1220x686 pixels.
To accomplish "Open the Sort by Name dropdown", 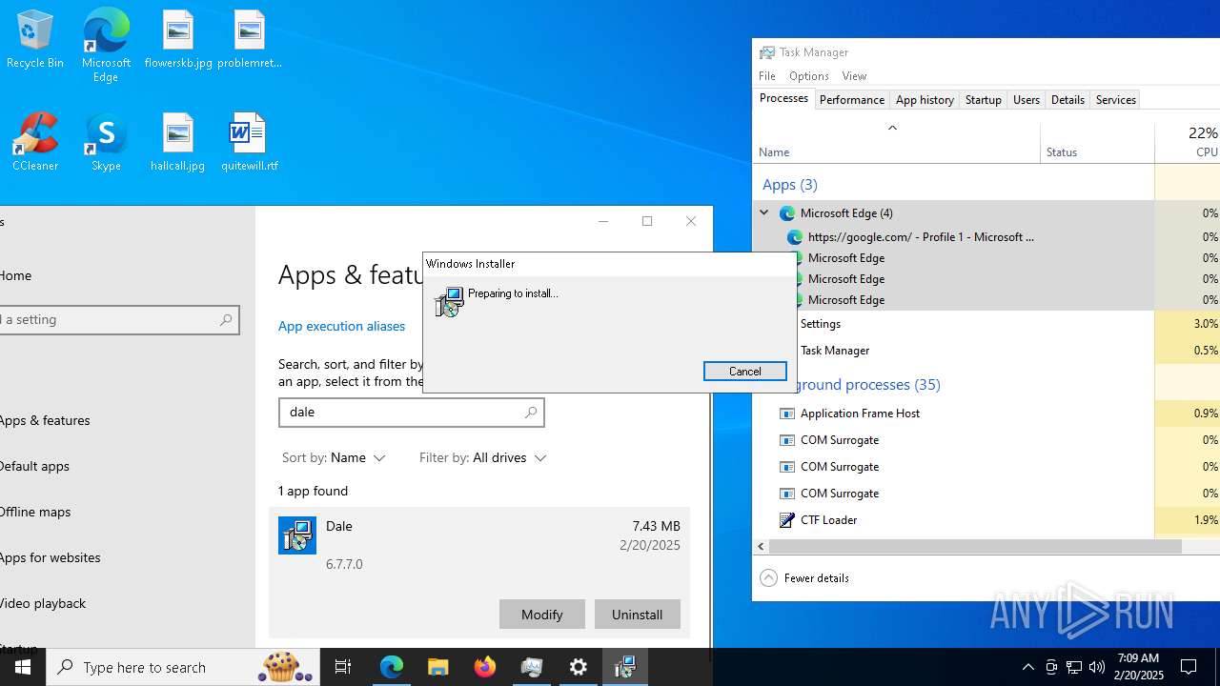I will point(334,458).
